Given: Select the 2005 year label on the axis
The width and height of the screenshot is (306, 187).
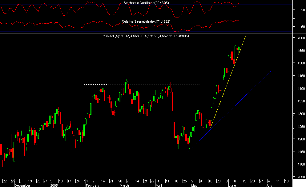Looking at the screenshot, I should tap(54, 185).
